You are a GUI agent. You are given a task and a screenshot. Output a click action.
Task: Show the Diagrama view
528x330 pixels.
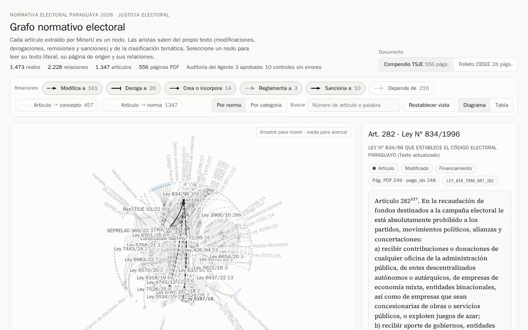[x=474, y=105]
